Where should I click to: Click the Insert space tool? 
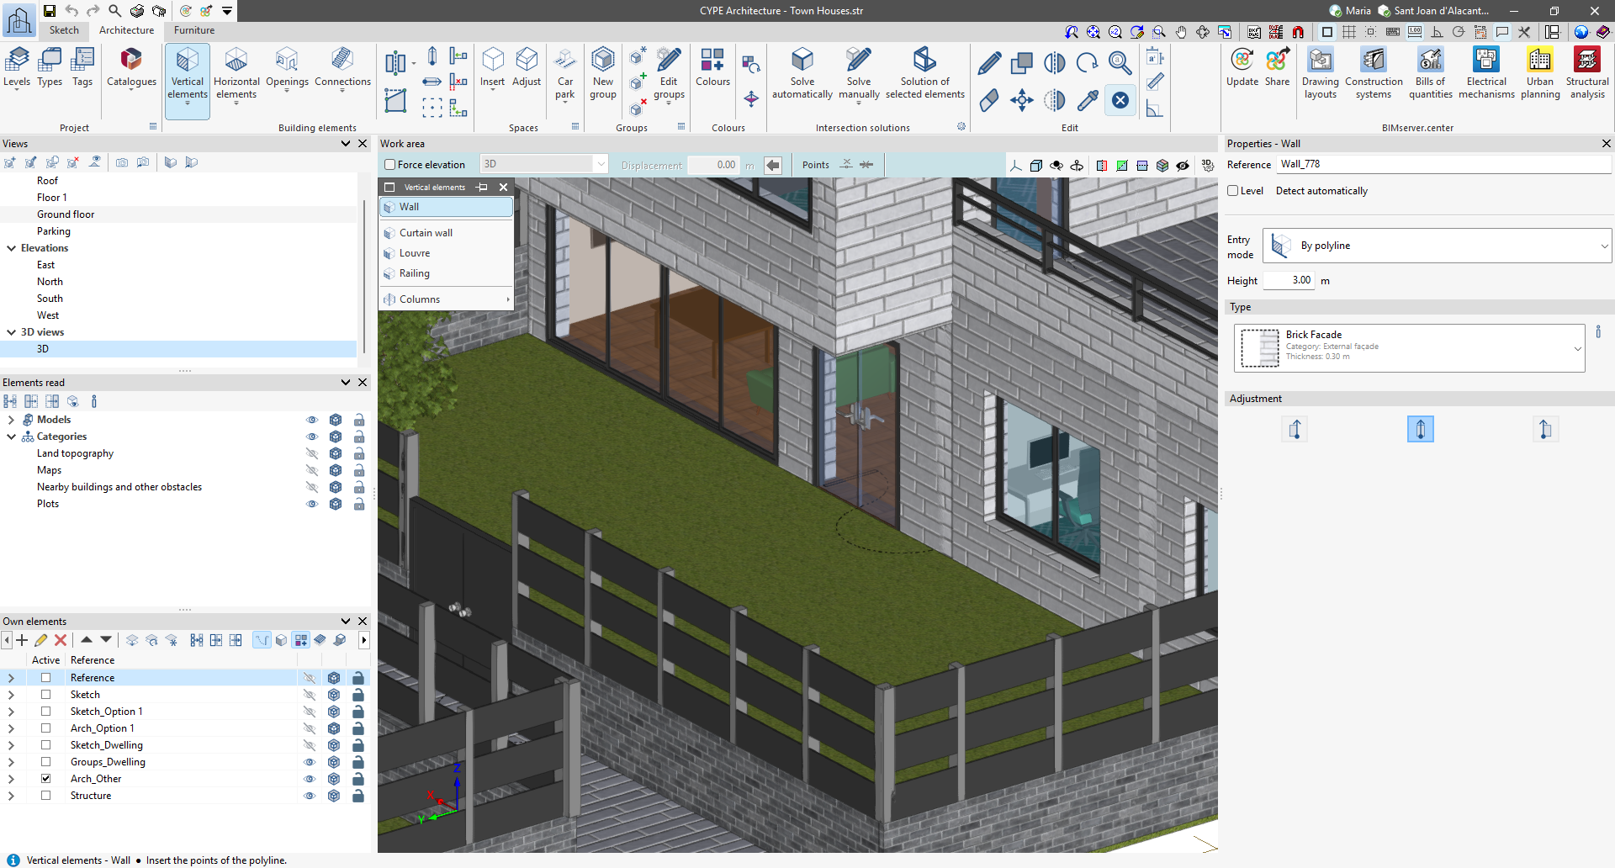[492, 68]
